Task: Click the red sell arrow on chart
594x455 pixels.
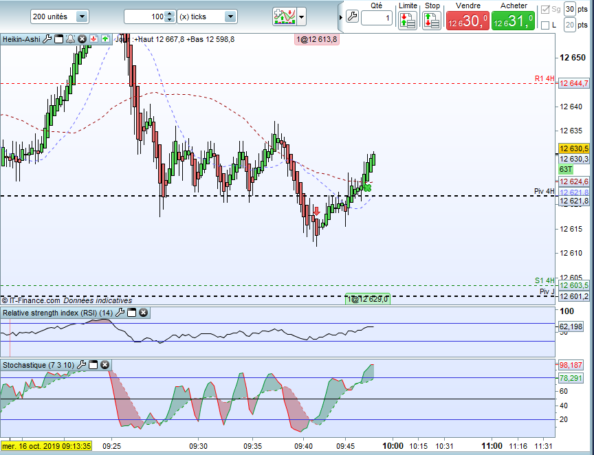Action: click(317, 211)
